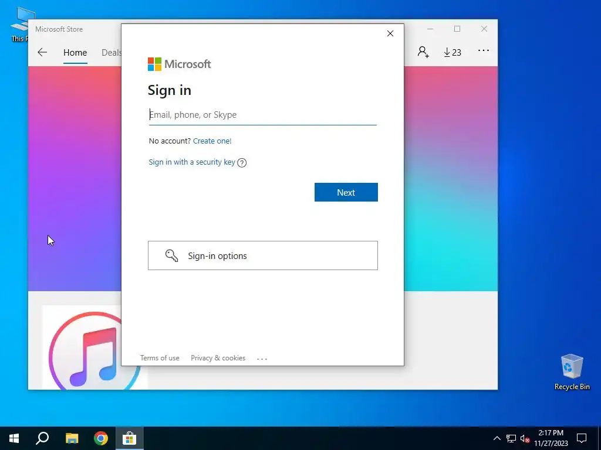601x450 pixels.
Task: Click the Microsoft logo in the sign-in dialog
Action: (x=180, y=64)
